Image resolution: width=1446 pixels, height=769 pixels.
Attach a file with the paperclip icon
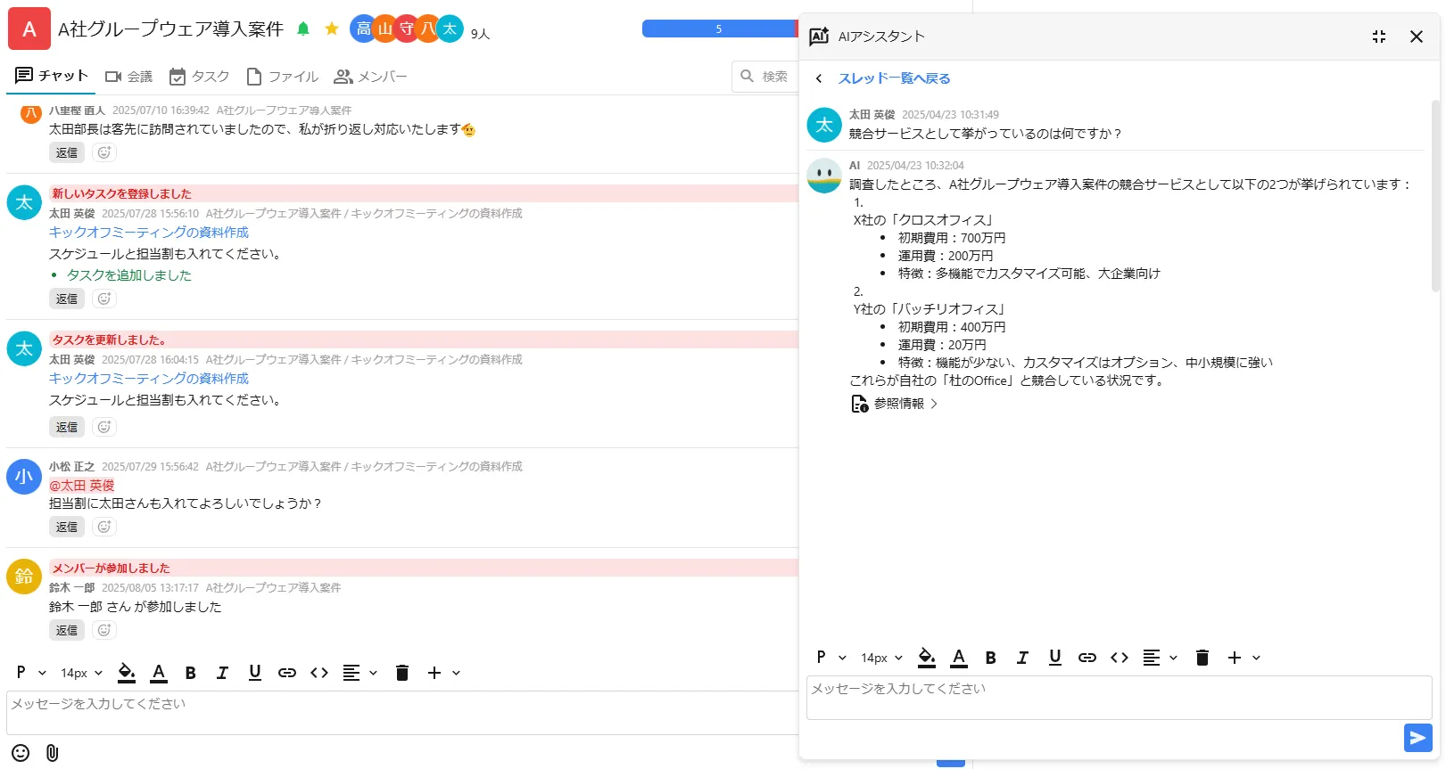[x=52, y=753]
